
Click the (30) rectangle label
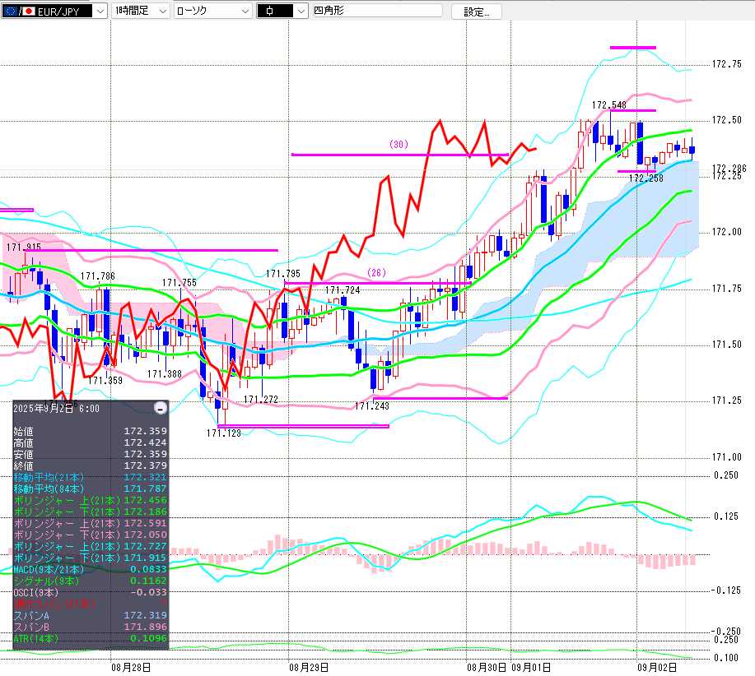[399, 144]
